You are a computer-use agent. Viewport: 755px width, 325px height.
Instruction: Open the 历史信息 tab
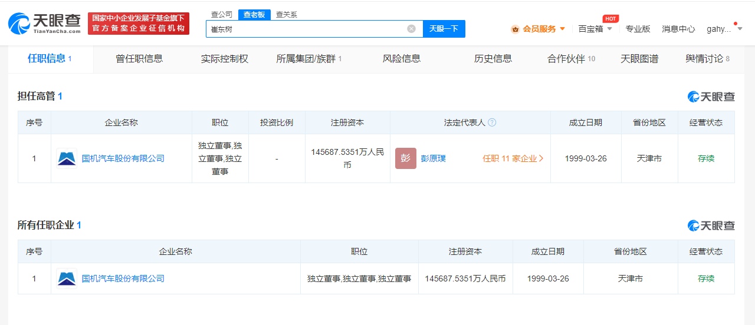(493, 58)
